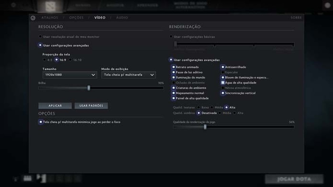Select 'Usar configurações básicas' under RENDERIZAÇÃO

click(x=171, y=36)
